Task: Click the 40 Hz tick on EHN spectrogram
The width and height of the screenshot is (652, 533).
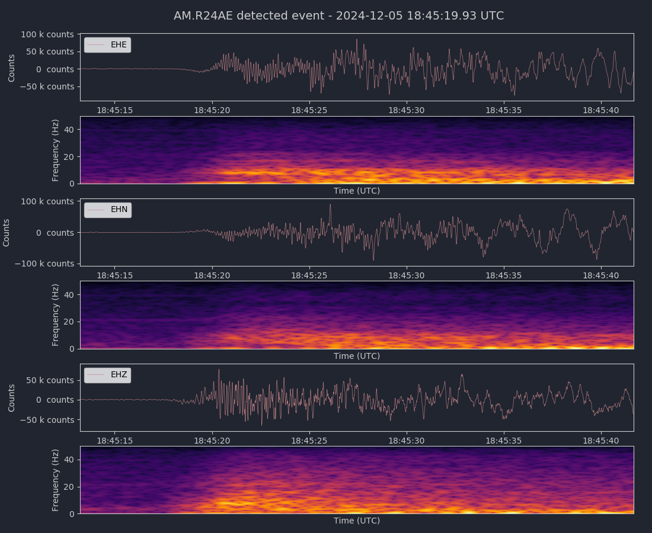Action: (69, 295)
